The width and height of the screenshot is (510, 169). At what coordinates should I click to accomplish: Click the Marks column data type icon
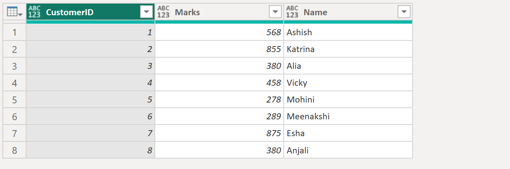click(163, 12)
